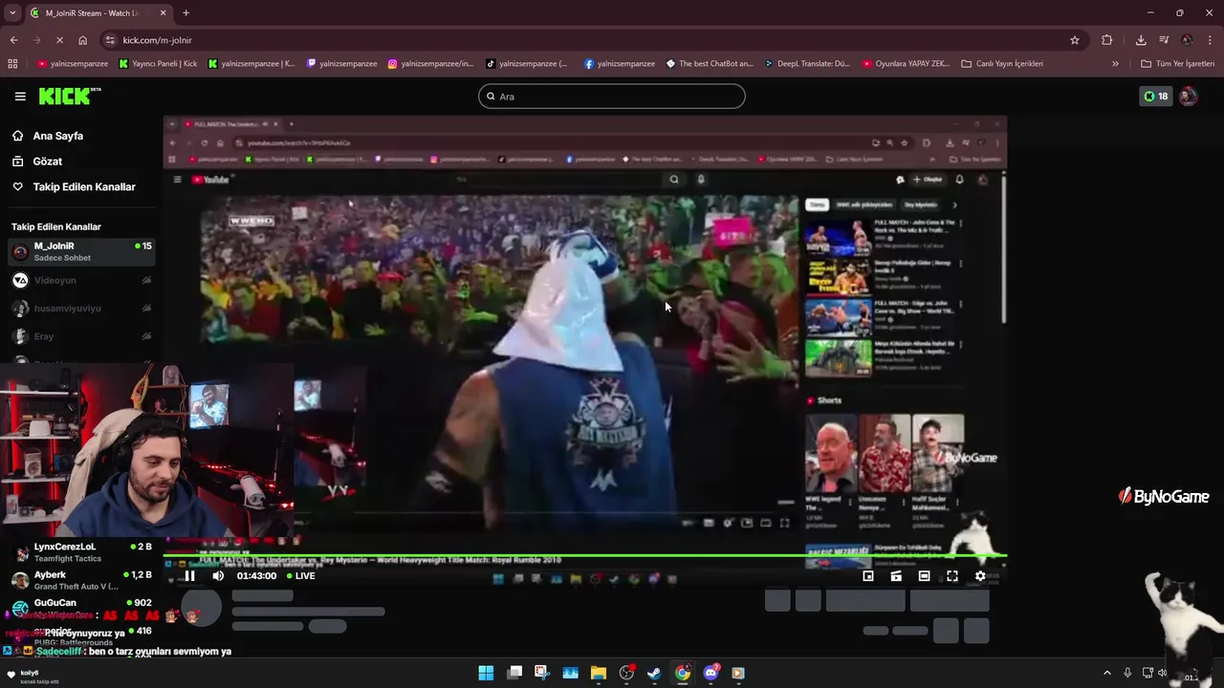
Task: Open Oyunlara YAPAY ZEK... bookmark
Action: [906, 64]
